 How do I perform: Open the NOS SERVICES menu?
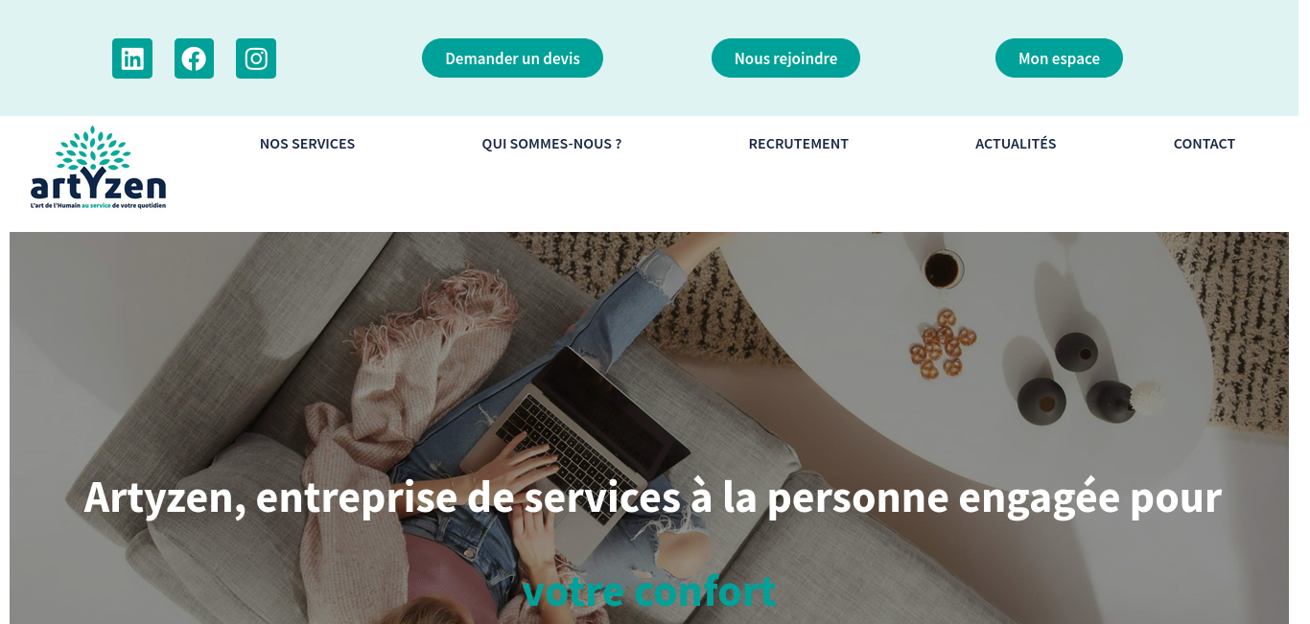[x=307, y=144]
